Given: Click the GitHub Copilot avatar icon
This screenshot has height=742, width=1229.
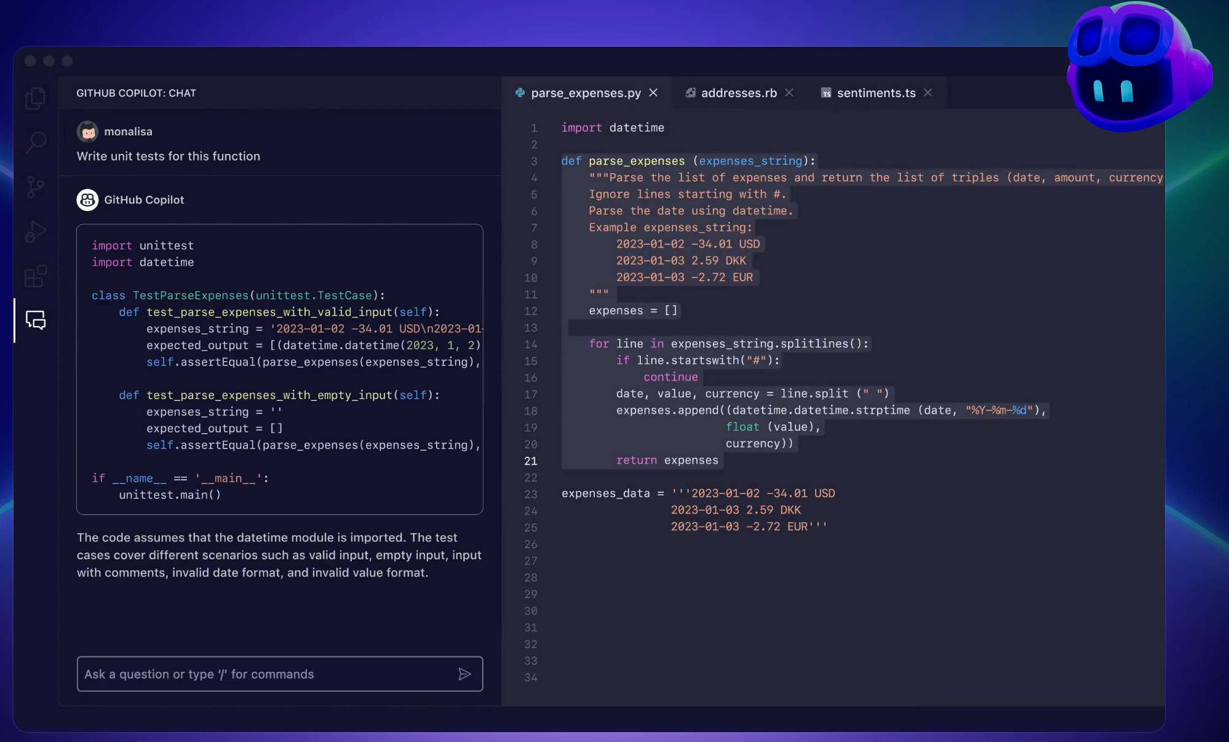Looking at the screenshot, I should [x=87, y=200].
